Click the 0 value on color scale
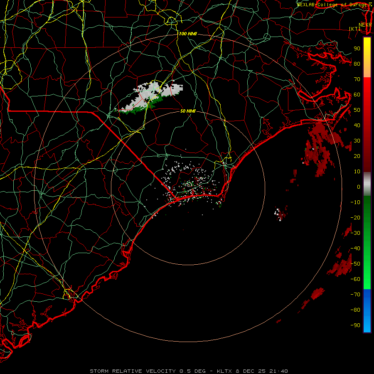Viewport: 374px width, 374px height. (359, 187)
